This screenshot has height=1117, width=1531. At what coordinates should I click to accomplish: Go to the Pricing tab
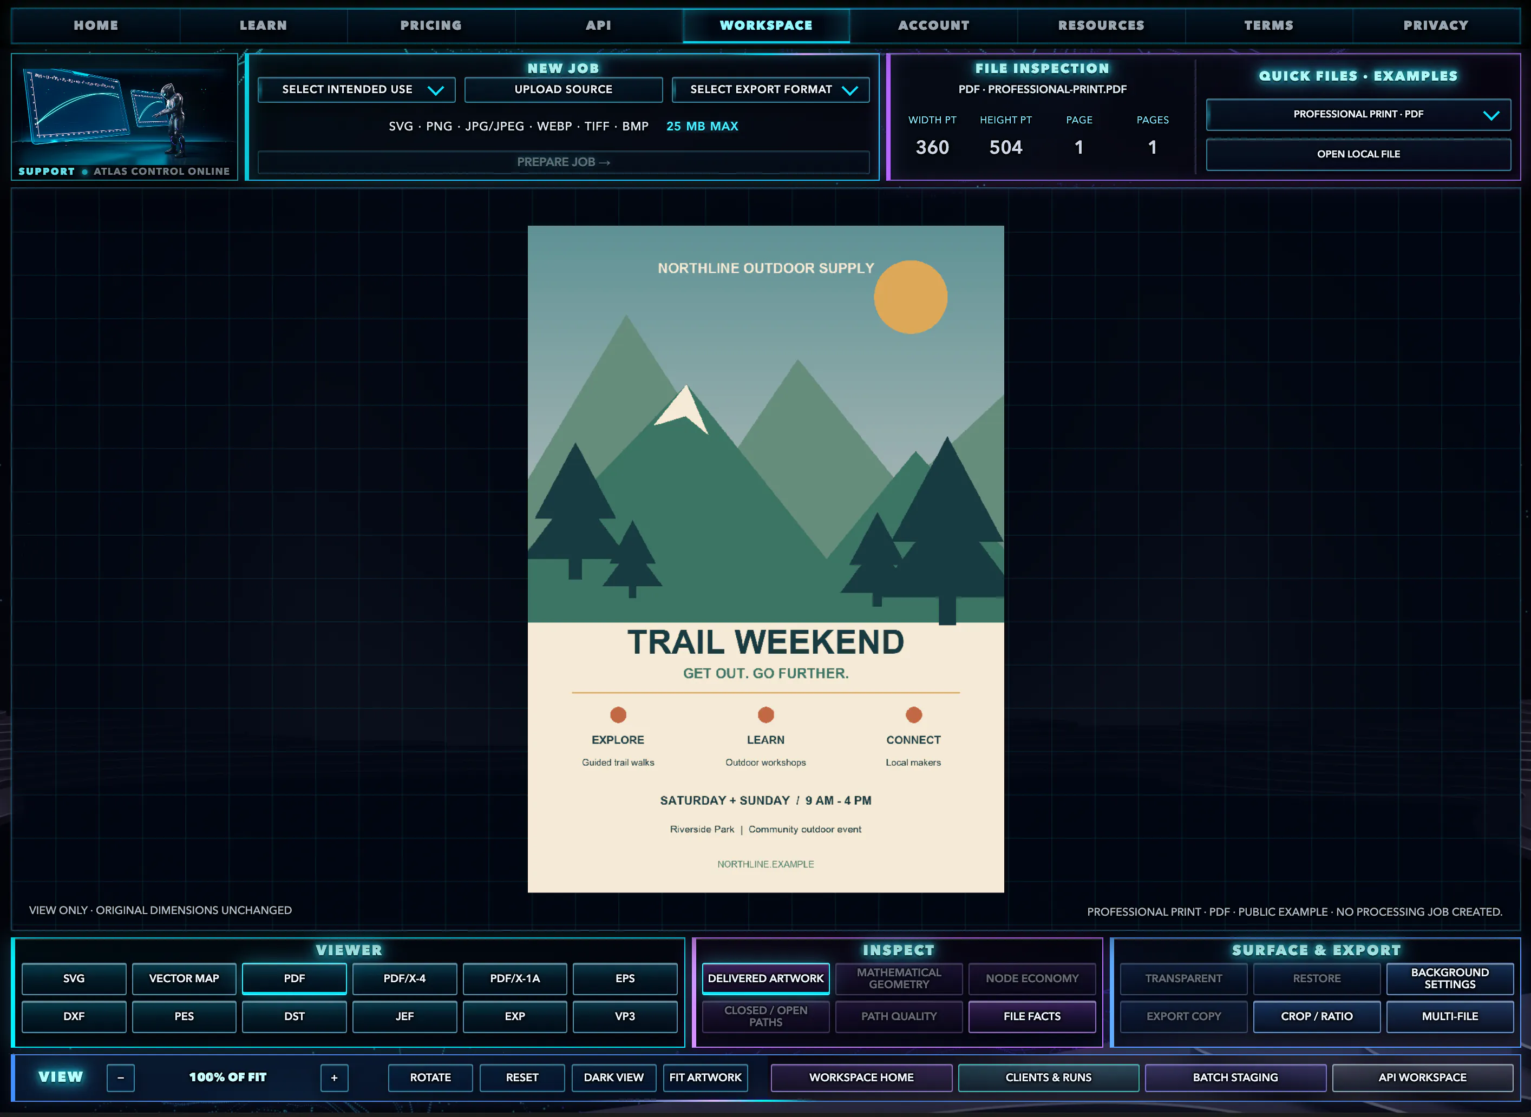[x=431, y=25]
